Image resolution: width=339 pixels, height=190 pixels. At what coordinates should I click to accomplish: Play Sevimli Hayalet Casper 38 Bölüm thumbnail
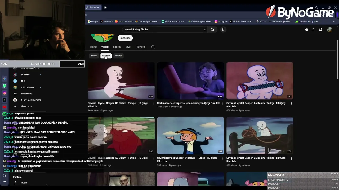(x=121, y=81)
